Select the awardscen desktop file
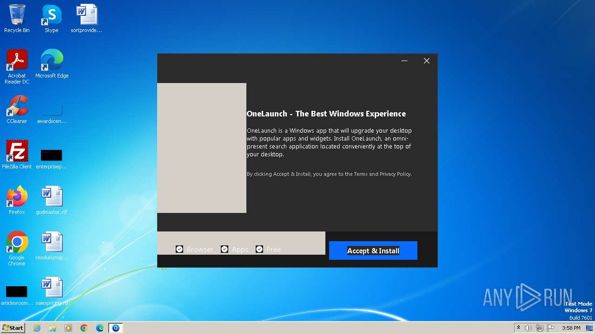 [52, 113]
